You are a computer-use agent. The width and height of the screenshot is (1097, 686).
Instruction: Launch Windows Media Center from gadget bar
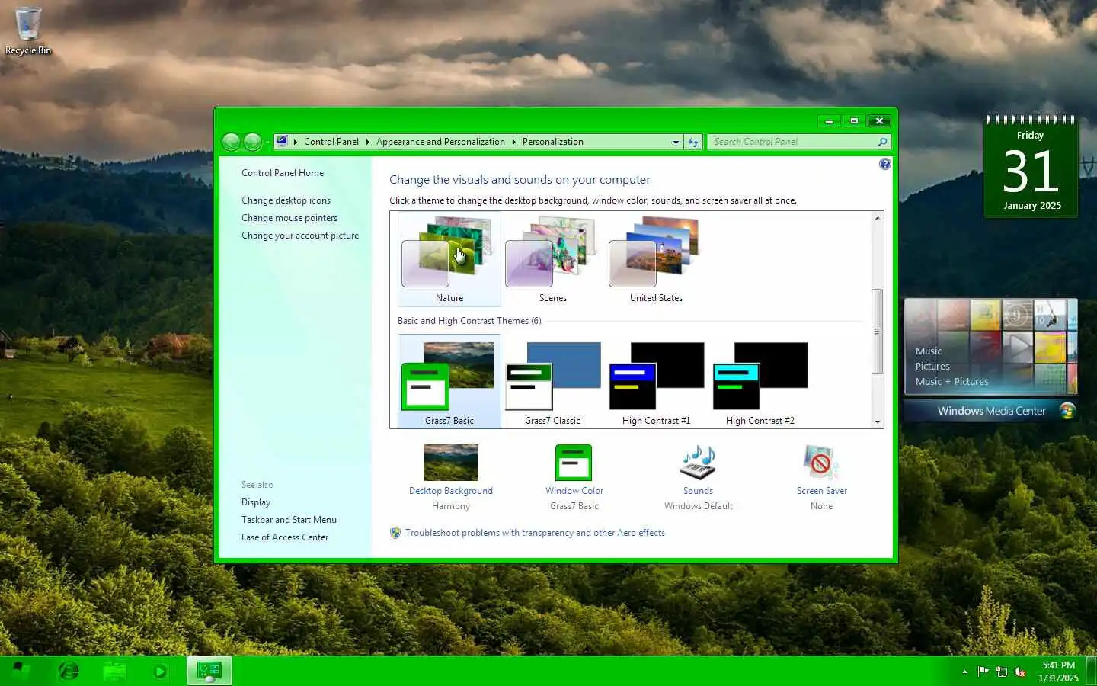(990, 411)
